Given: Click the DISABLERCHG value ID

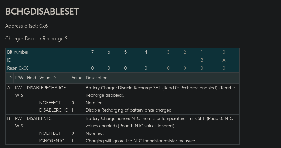Looking at the screenshot, I should pyautogui.click(x=54, y=110).
